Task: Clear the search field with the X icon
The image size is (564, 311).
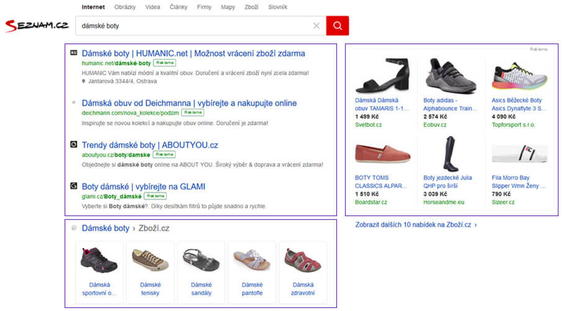Action: (x=316, y=25)
